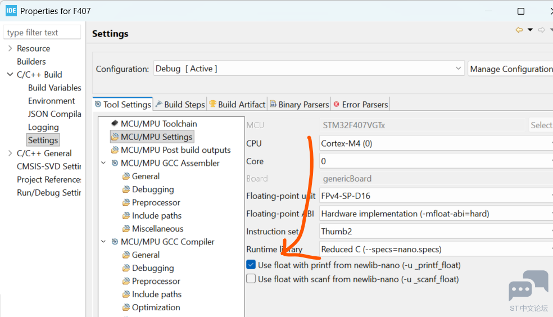Open the Runtime library dropdown
The width and height of the screenshot is (553, 317).
(436, 250)
